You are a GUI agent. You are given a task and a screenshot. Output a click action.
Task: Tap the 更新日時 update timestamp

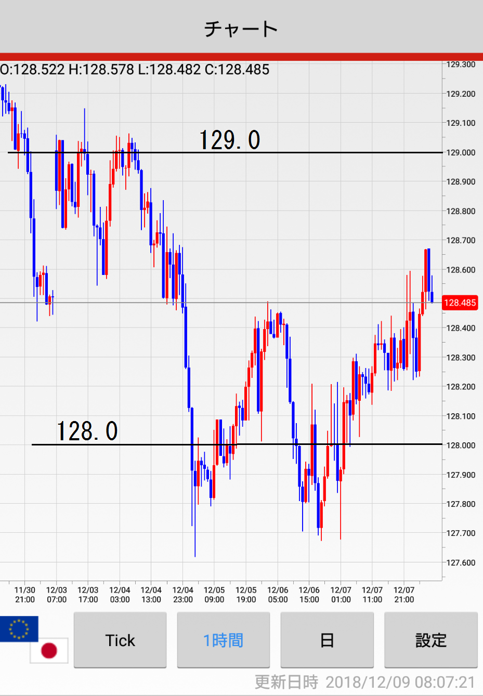point(364,681)
